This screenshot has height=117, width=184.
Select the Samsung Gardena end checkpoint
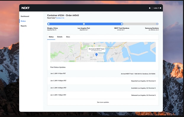click(x=157, y=24)
